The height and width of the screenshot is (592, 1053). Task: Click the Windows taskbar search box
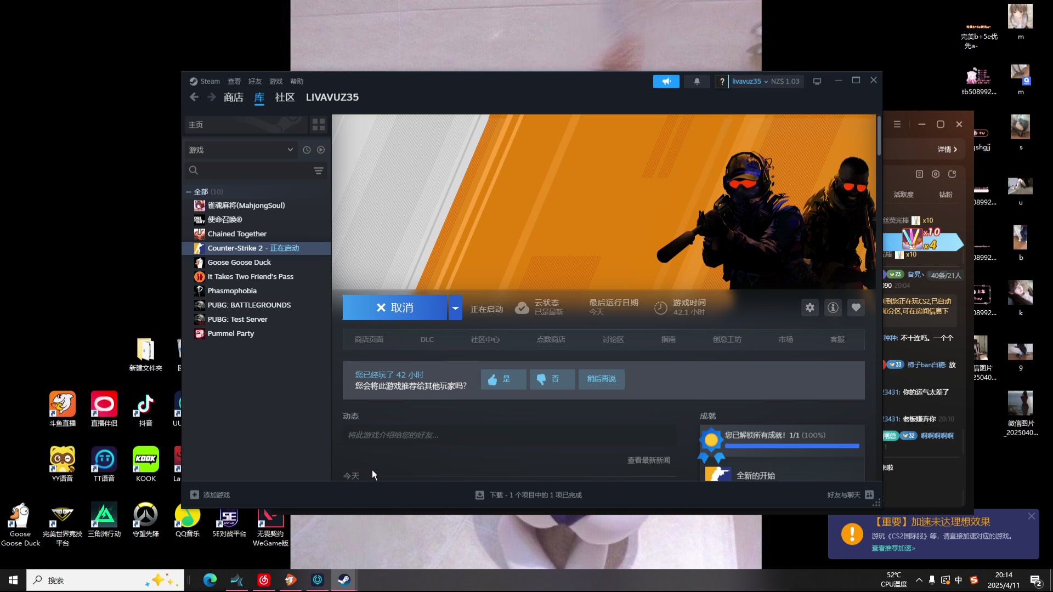click(105, 580)
